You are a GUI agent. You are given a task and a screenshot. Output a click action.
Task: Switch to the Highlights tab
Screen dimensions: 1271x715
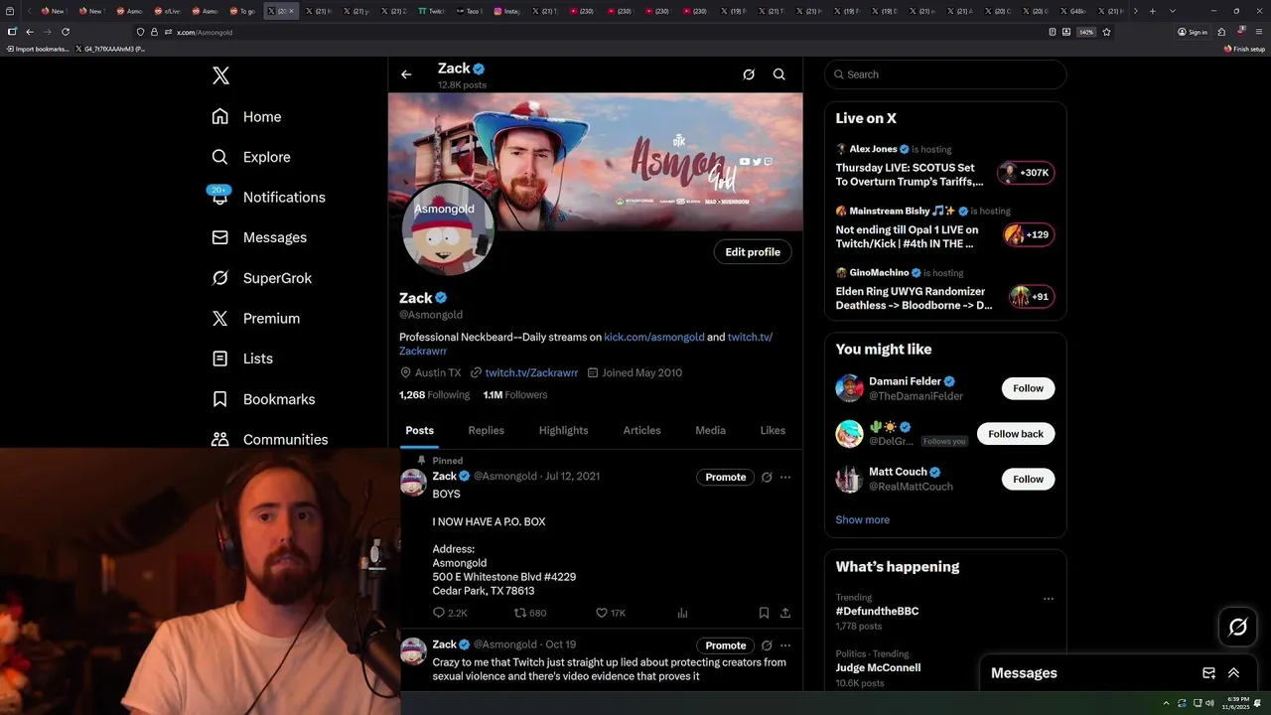[563, 430]
